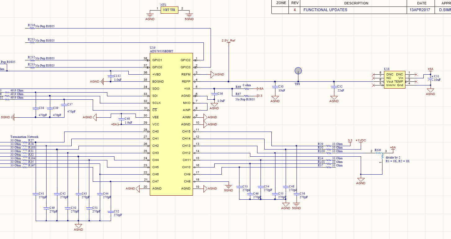Screen dimensions: 451x239
Task: Click the 'R1 = 1K, R2 = 1K' note
Action: click(x=398, y=161)
